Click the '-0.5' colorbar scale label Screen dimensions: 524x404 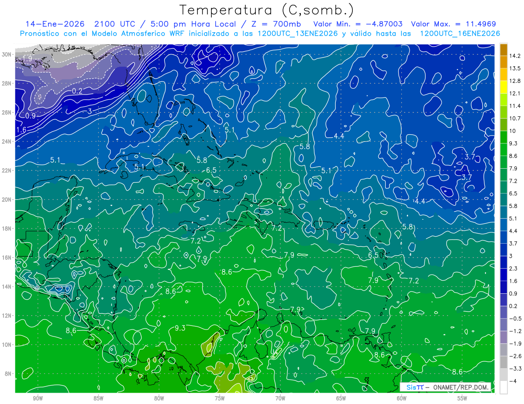tap(515, 319)
